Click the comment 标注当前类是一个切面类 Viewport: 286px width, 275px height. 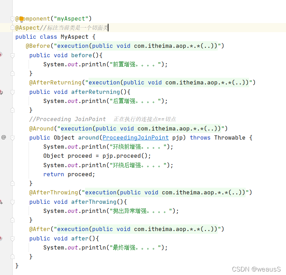pyautogui.click(x=78, y=28)
